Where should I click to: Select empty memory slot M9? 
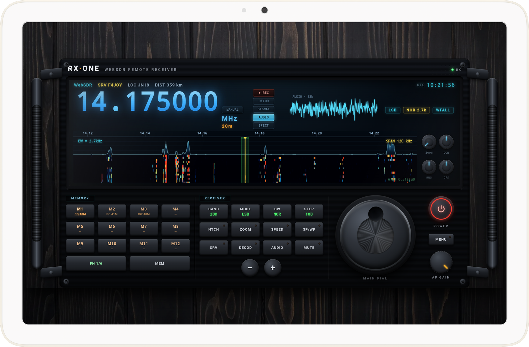point(80,246)
